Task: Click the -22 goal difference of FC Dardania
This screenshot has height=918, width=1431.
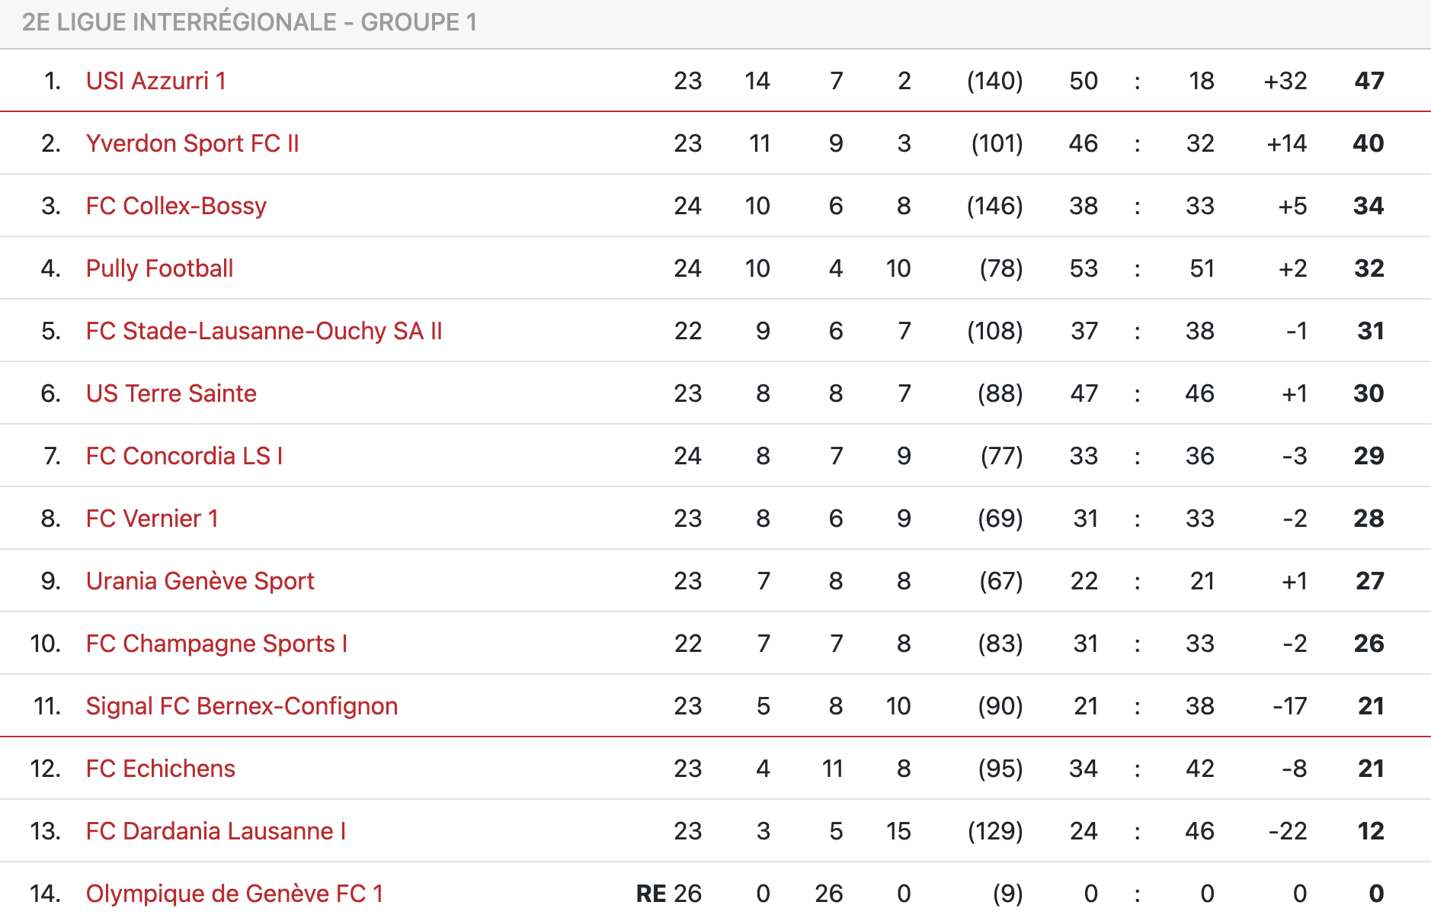Action: [1289, 831]
